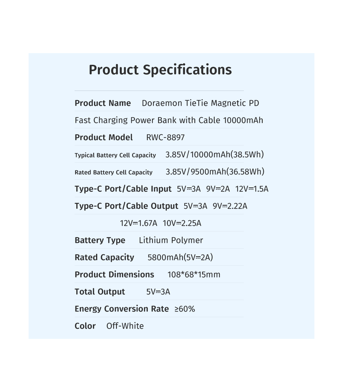The width and height of the screenshot is (343, 392).
Task: Select the 3.85V/9500mAh(36.58Wh) value
Action: pos(215,172)
